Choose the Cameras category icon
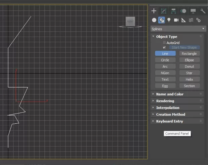Viewport: 208px width, 165px height. 176,20
